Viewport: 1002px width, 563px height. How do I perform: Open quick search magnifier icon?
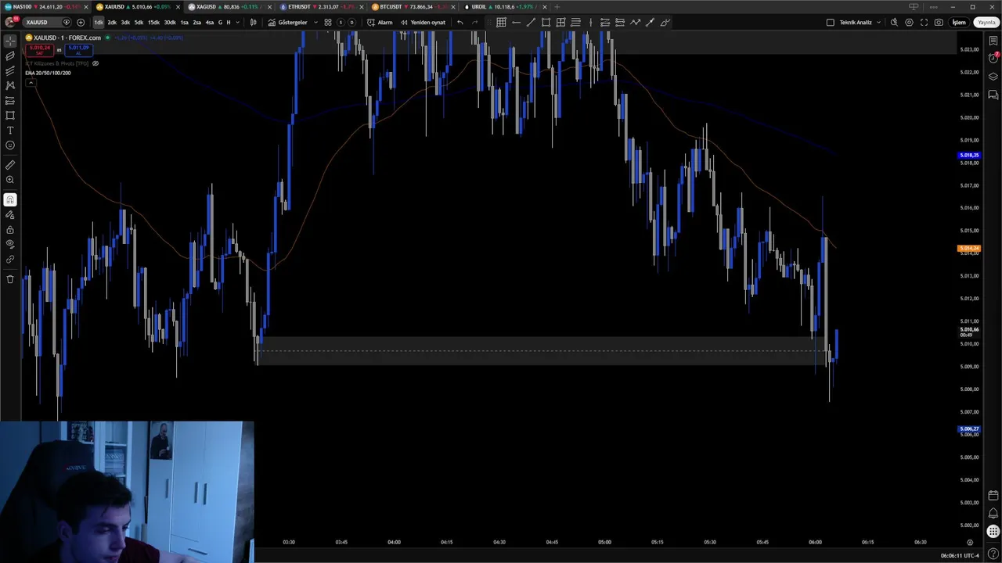[894, 22]
